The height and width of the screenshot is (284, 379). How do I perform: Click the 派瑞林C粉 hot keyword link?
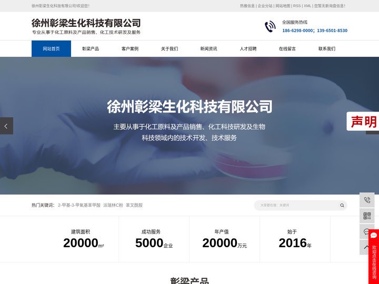point(113,205)
